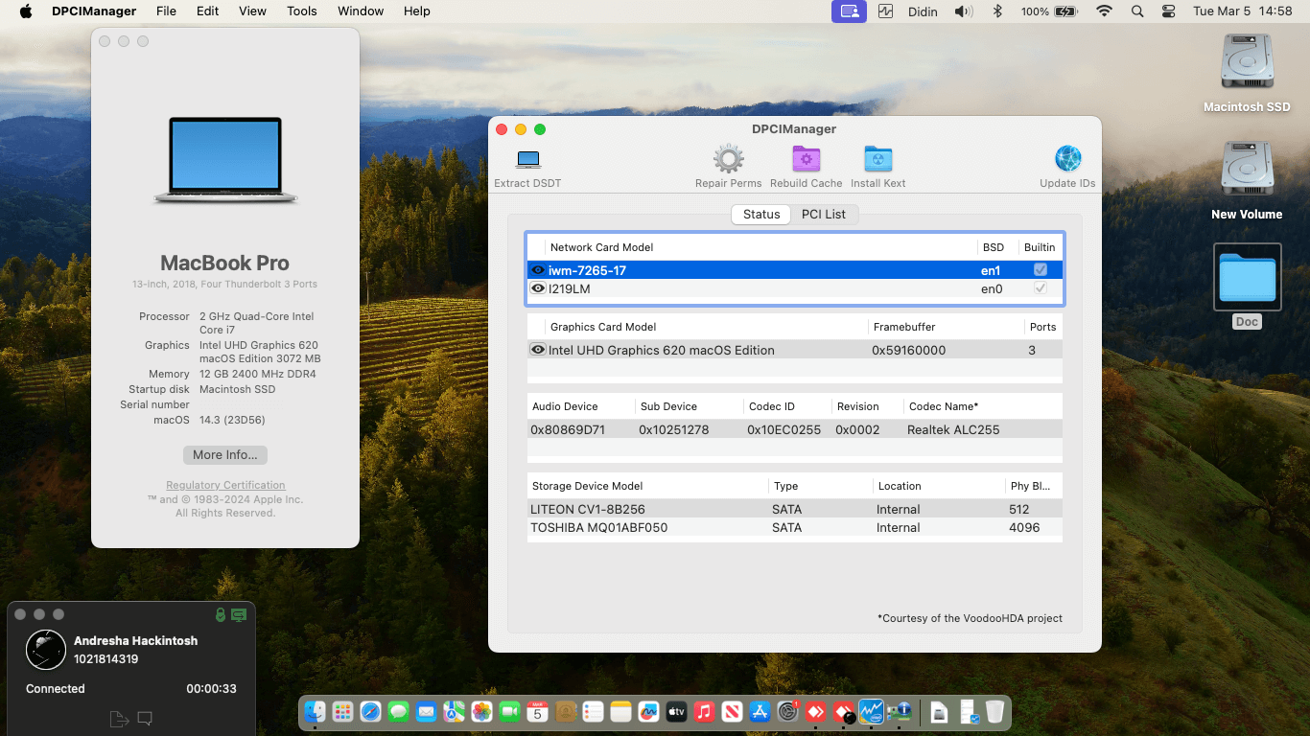Open System Settings with badge in Dock
The width and height of the screenshot is (1310, 736).
coord(788,711)
